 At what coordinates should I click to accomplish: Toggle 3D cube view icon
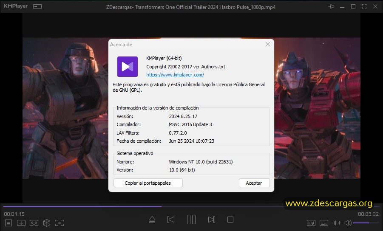47,223
